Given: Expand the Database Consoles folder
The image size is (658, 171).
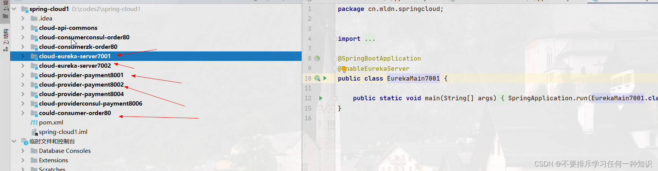Looking at the screenshot, I should coord(23,151).
